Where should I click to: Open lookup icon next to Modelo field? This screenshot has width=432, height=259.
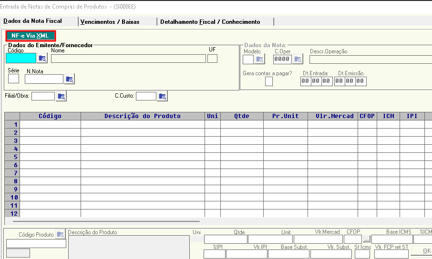pos(259,59)
